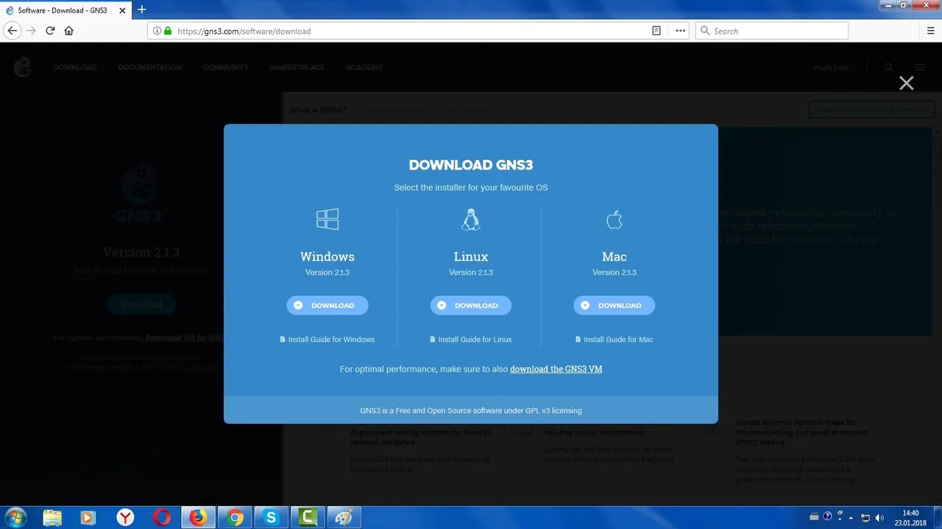Click the site information icon in address bar
Viewport: 942px width, 529px height.
pos(157,31)
